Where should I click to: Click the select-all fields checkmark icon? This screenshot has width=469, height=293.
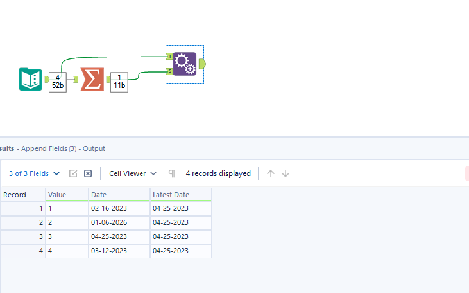[x=73, y=173]
